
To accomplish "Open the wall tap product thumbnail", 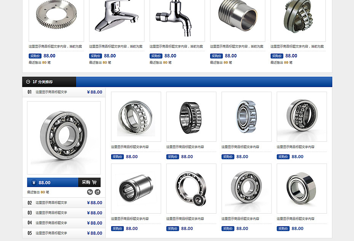I will click(x=177, y=21).
